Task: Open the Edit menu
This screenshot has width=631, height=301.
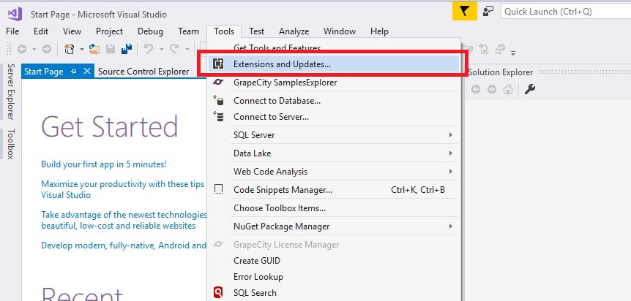Action: [x=41, y=31]
